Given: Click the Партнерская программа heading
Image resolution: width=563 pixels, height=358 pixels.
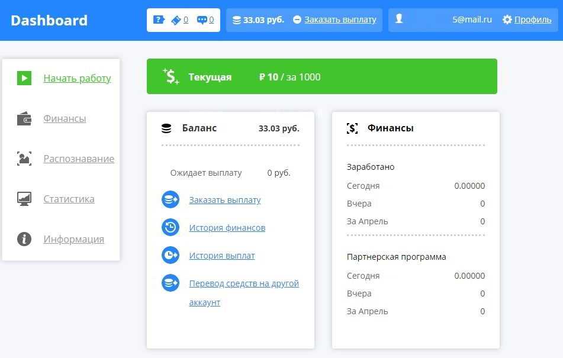Looking at the screenshot, I should [x=397, y=257].
